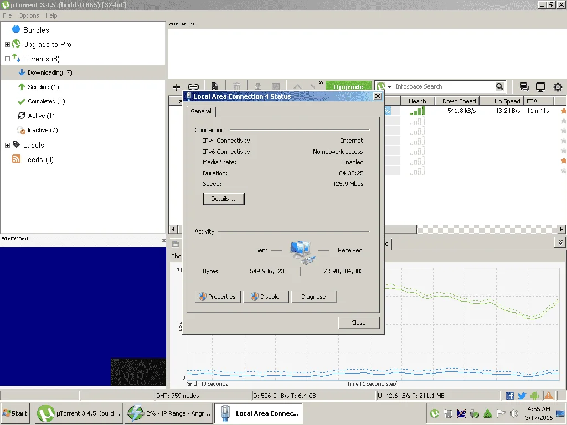567x425 pixels.
Task: Click the Remove torrent trash icon
Action: click(x=236, y=86)
